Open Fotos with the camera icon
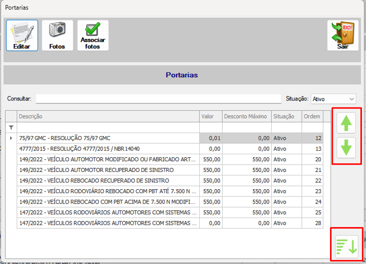Screen dimensions: 366x264 click(x=58, y=35)
